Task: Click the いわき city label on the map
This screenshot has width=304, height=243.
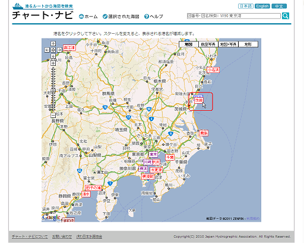Action: click(x=211, y=56)
